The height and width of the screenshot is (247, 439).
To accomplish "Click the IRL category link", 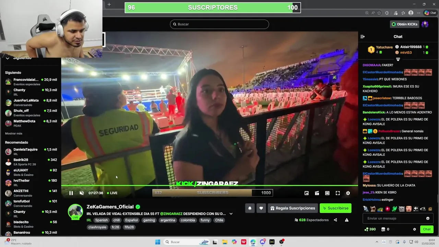I will point(89,220).
